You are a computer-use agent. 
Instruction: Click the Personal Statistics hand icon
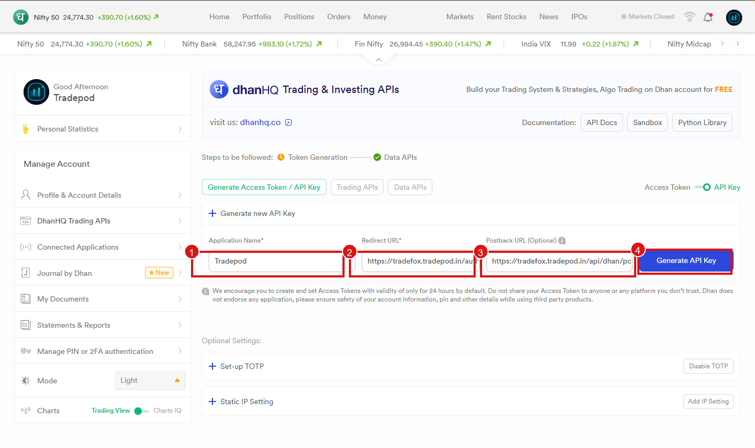coord(25,129)
